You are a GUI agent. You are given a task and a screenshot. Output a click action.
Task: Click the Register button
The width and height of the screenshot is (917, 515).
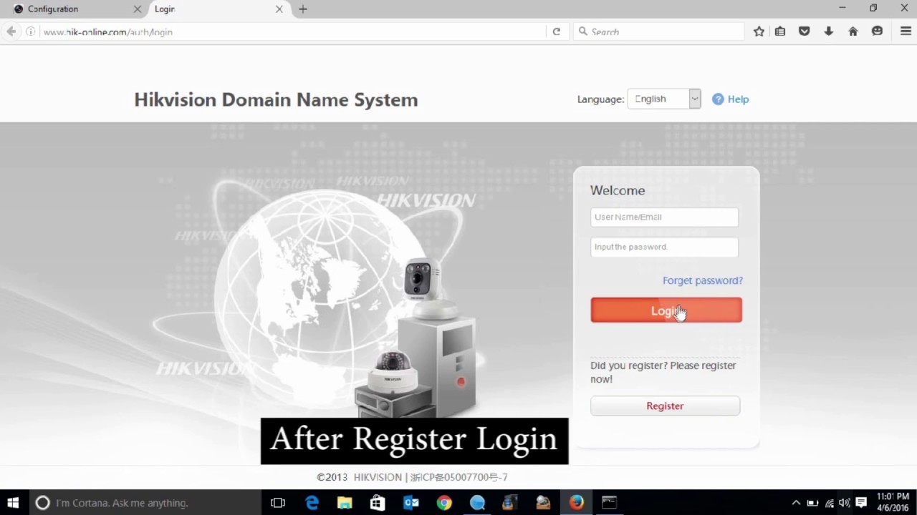coord(665,406)
